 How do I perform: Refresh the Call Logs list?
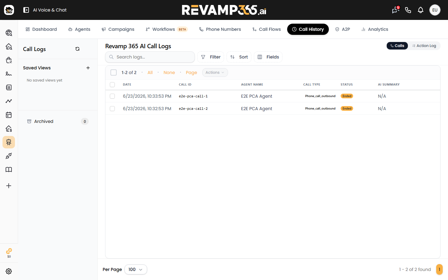(77, 49)
